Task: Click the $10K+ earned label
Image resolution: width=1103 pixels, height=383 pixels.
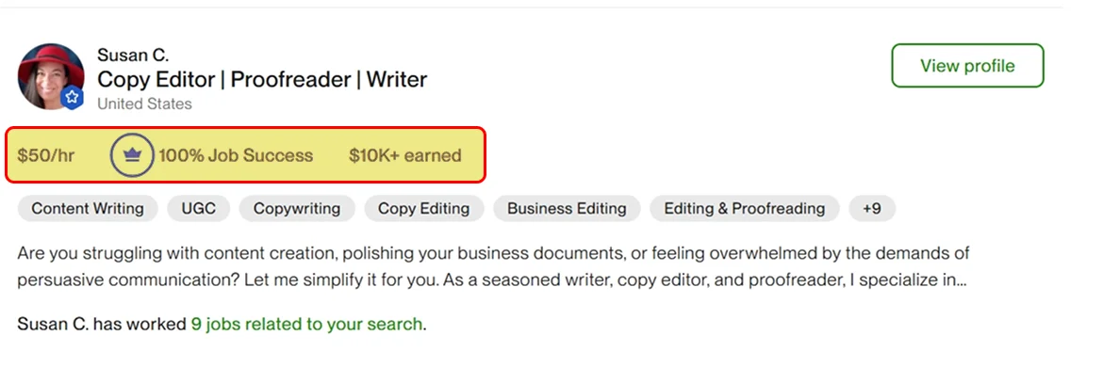Action: tap(404, 155)
